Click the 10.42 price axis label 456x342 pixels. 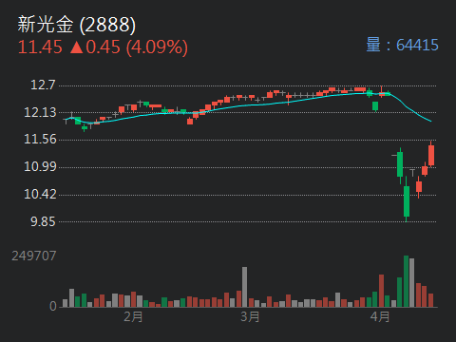(x=40, y=194)
